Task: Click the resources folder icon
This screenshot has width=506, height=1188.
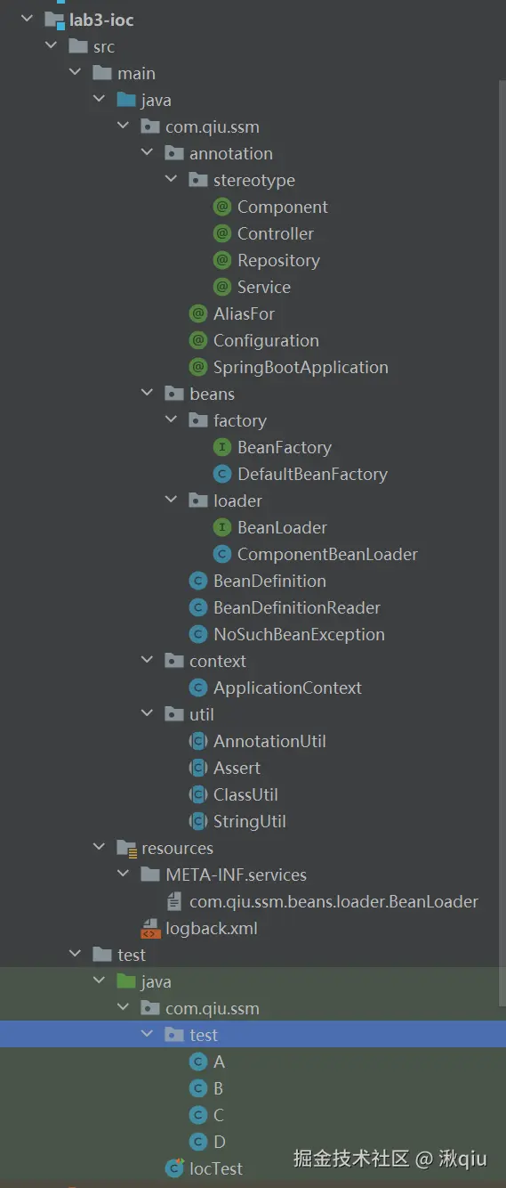Action: pos(126,848)
